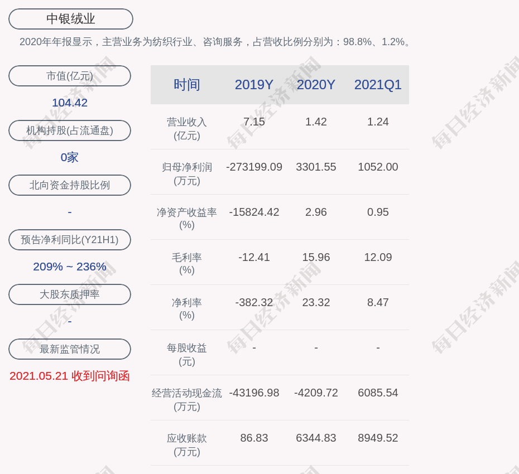Select ROE value -15824.42
This screenshot has height=474, width=519.
click(x=254, y=212)
